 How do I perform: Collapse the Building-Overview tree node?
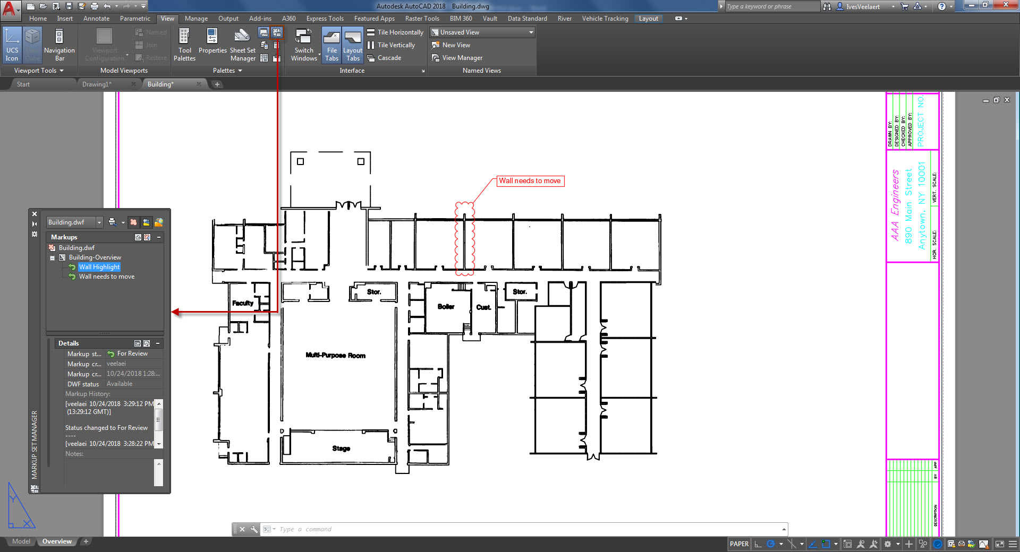[x=52, y=257]
